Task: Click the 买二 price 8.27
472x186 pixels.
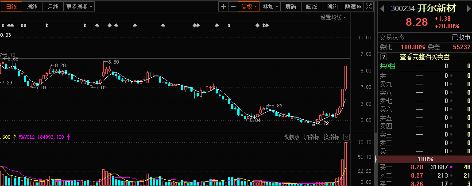Action: point(417,175)
